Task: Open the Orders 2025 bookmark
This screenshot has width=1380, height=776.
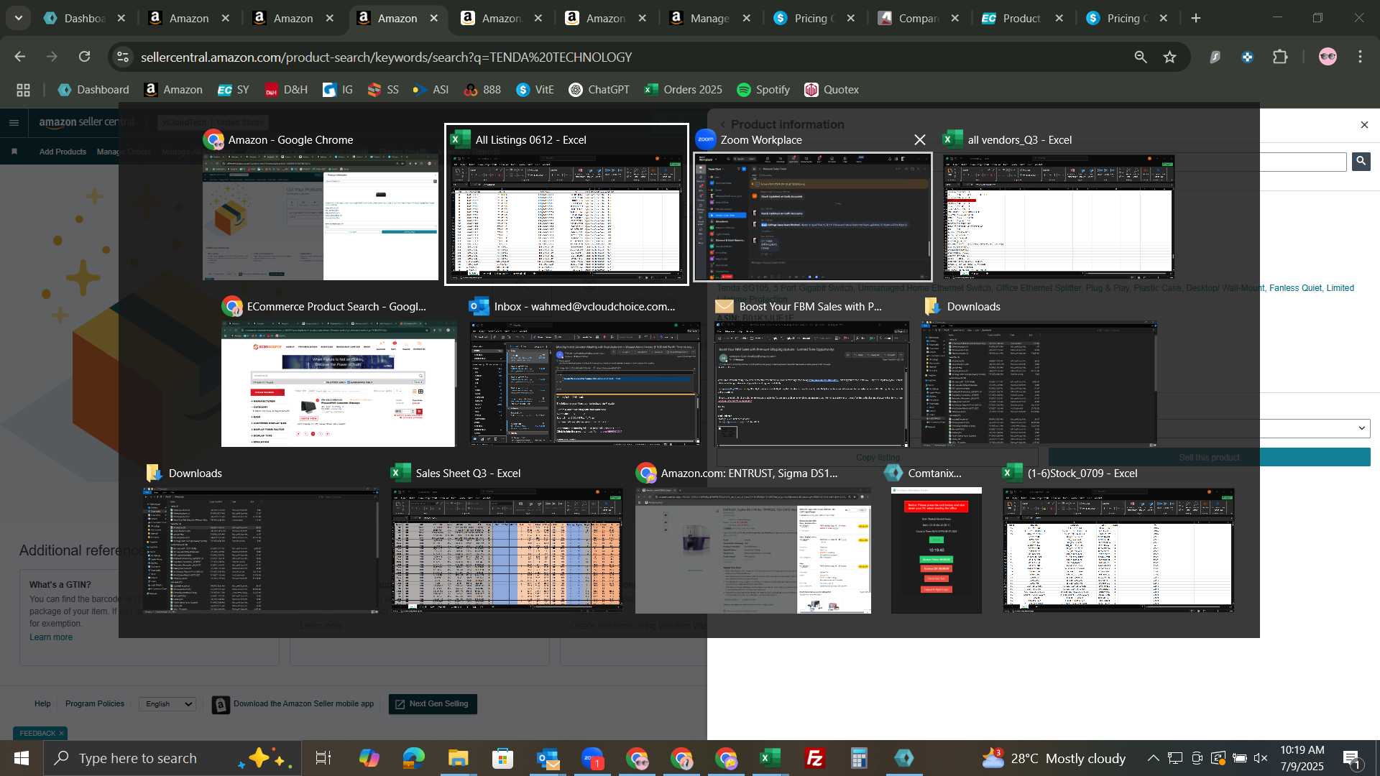Action: [x=684, y=90]
